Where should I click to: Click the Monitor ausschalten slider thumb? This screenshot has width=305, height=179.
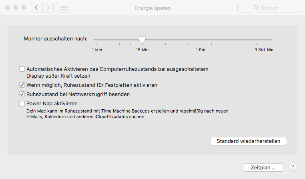coord(142,40)
